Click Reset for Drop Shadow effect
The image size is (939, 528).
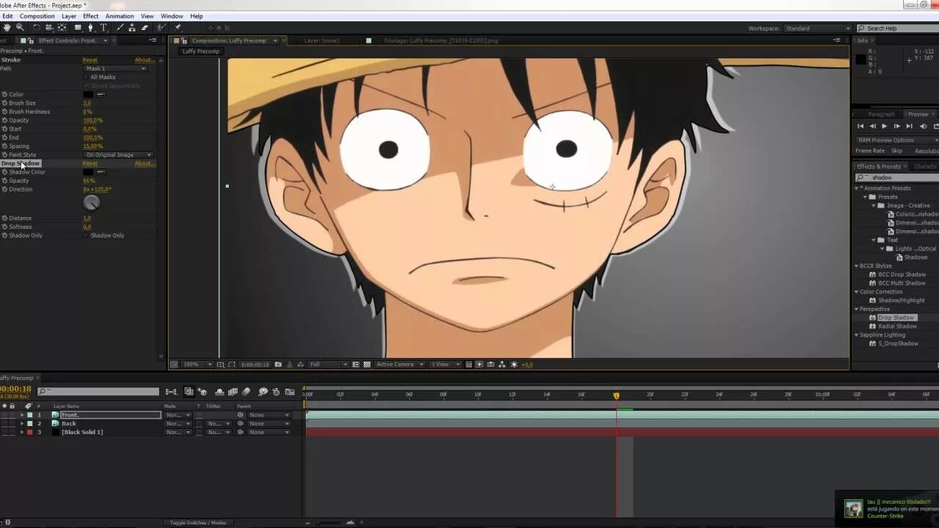(x=90, y=164)
